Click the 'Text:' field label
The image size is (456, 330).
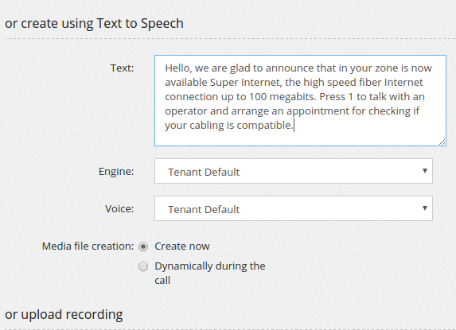tap(122, 68)
